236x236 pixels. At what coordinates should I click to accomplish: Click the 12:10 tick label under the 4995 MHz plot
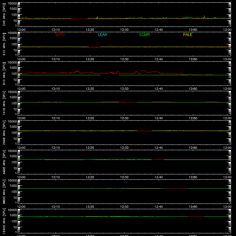[55, 177]
